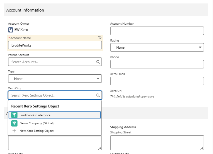The width and height of the screenshot is (213, 154).
Task: Click the Phone input field
Action: click(x=157, y=64)
